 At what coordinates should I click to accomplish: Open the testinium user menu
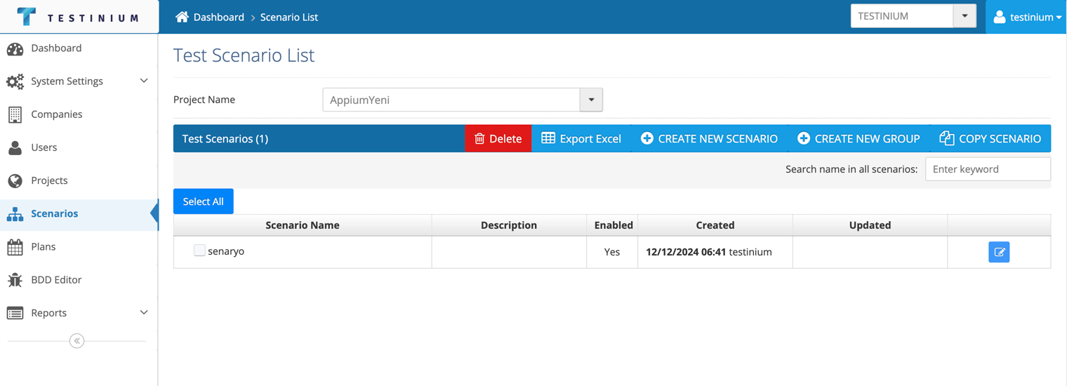[1026, 17]
